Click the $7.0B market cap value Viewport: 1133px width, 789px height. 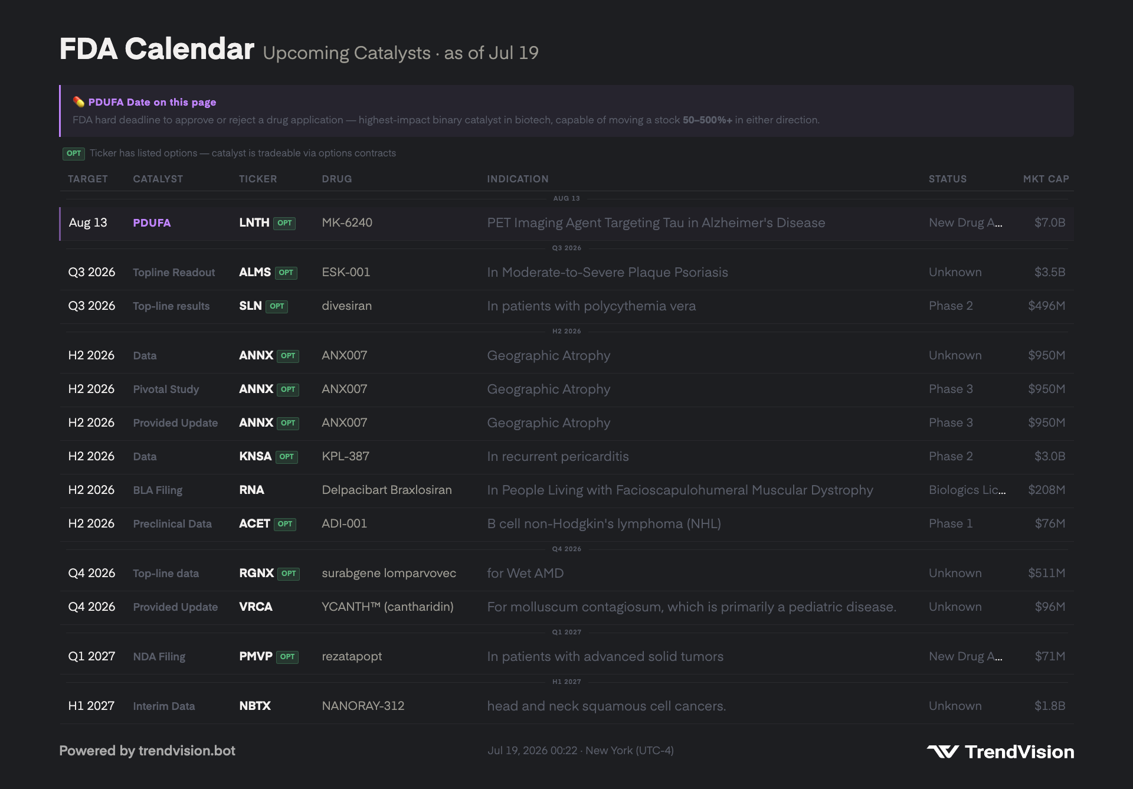tap(1050, 222)
